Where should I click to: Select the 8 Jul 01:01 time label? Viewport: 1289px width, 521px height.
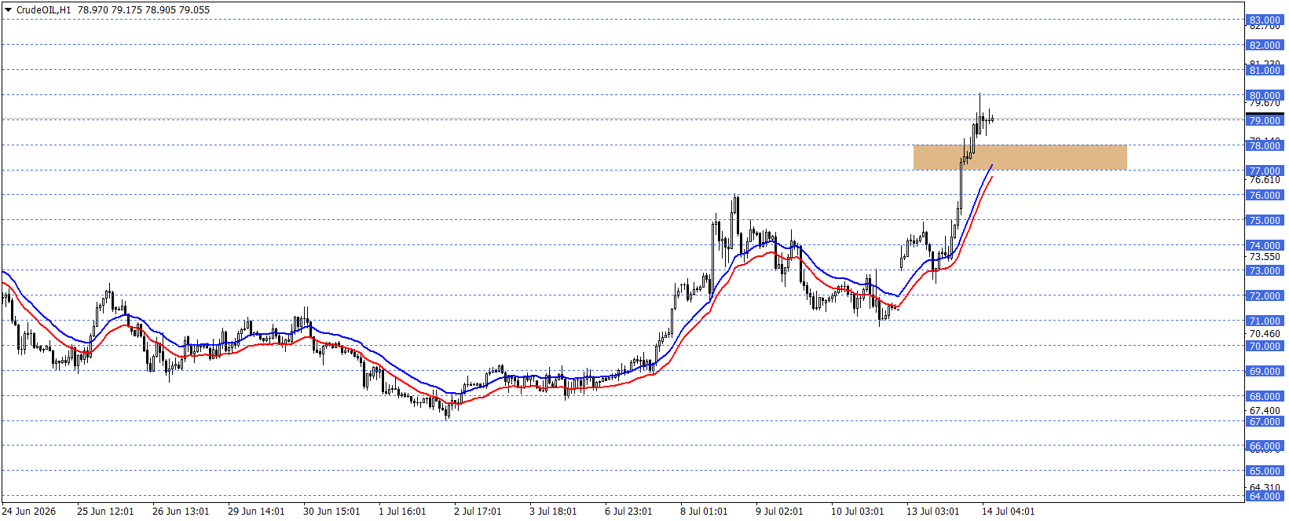(x=704, y=512)
